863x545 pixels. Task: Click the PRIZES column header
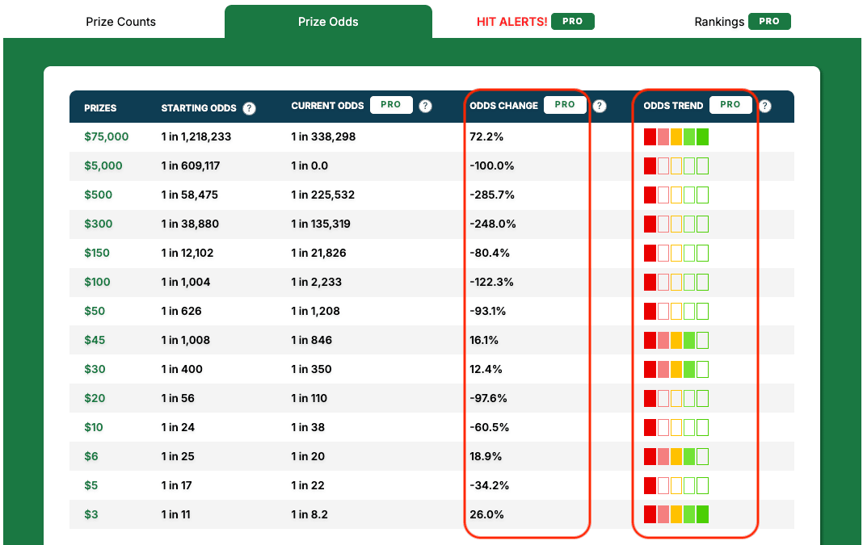point(100,107)
